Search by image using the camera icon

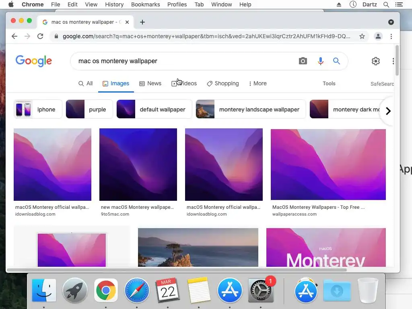(x=303, y=61)
